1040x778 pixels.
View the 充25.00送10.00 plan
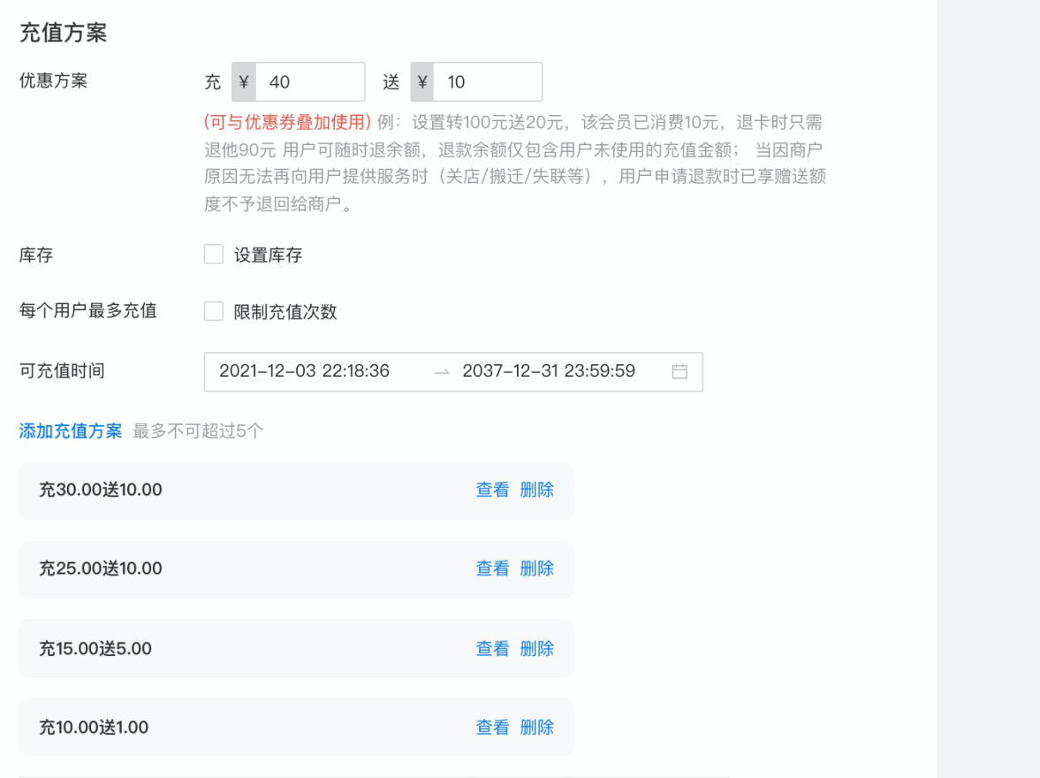pyautogui.click(x=492, y=568)
